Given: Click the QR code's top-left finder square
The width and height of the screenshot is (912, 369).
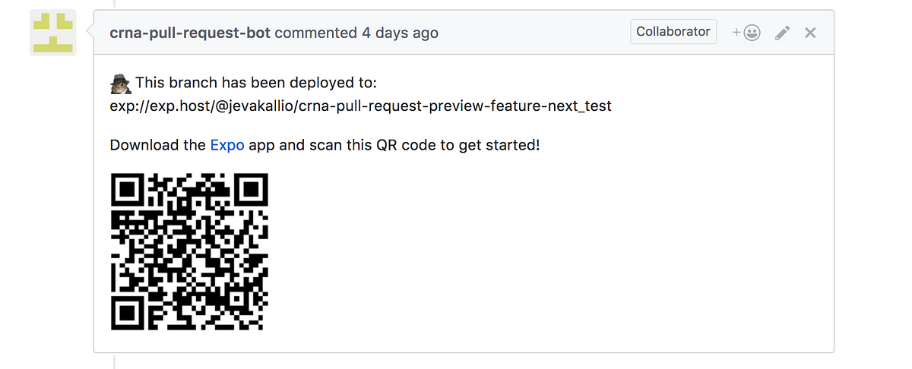Looking at the screenshot, I should 128,190.
